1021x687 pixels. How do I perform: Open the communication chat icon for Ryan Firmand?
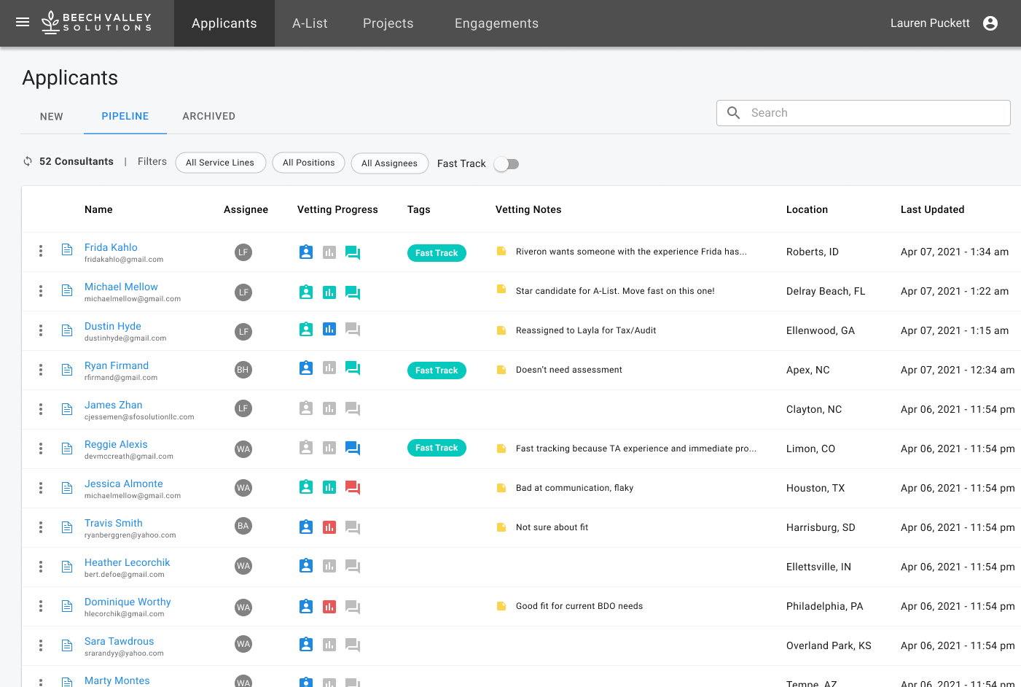[353, 368]
